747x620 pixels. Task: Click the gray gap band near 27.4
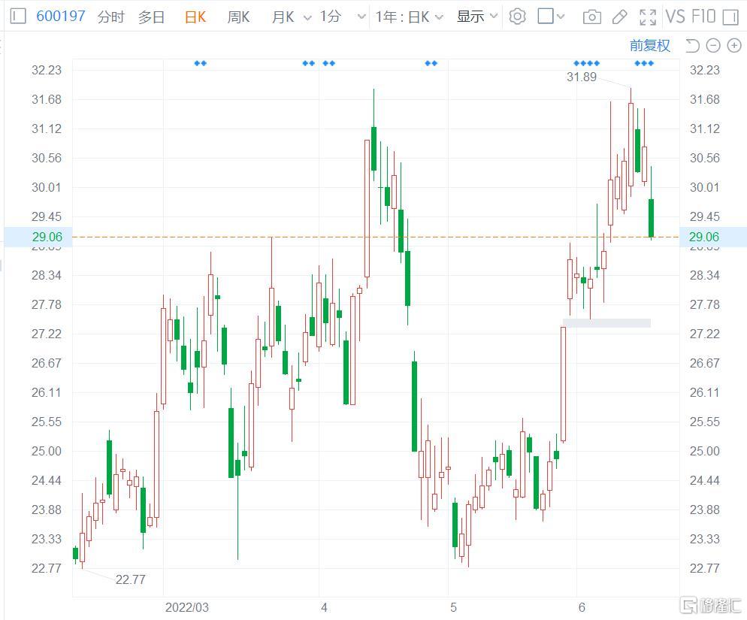click(x=606, y=323)
